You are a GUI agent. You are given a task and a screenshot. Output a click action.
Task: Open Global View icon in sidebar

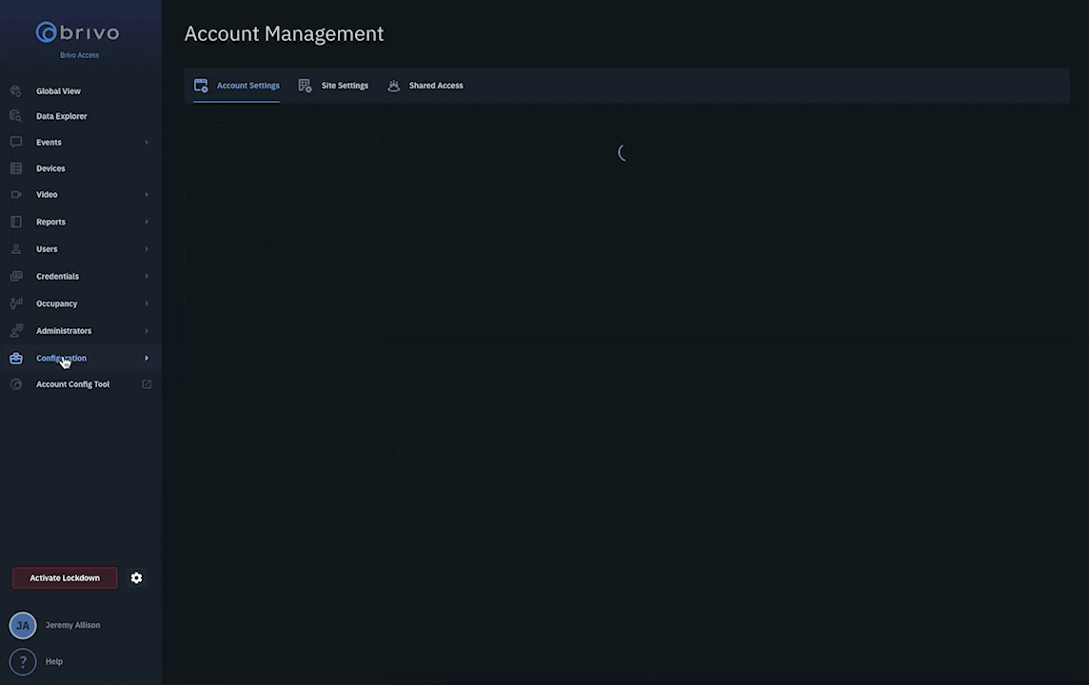pyautogui.click(x=16, y=91)
